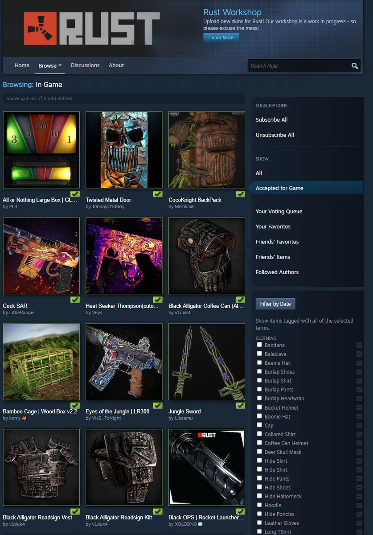The height and width of the screenshot is (535, 373).
Task: Click minus exclude icon beside Deer Skull Mask
Action: tap(359, 452)
